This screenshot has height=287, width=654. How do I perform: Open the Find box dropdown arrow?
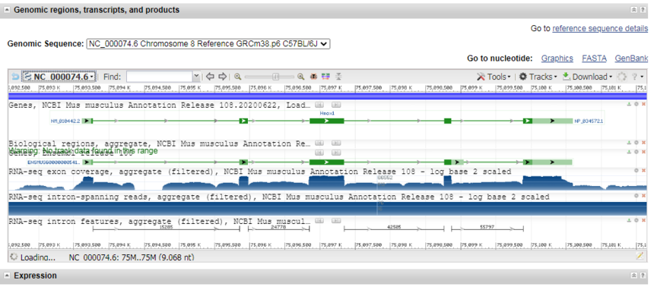click(x=196, y=77)
